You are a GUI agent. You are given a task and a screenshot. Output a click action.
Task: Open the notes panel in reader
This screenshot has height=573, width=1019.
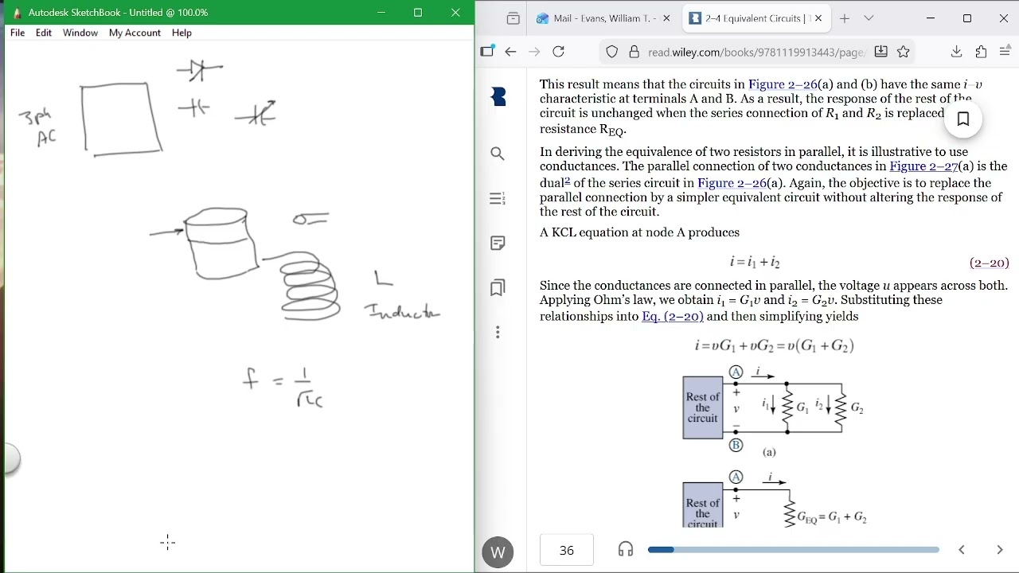click(498, 243)
